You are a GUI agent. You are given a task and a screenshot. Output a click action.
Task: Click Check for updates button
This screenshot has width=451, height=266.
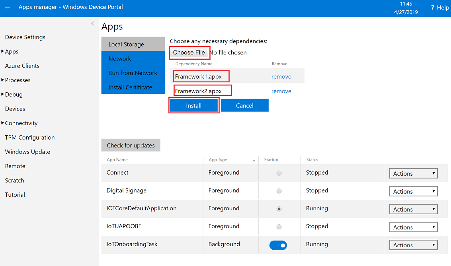click(131, 145)
